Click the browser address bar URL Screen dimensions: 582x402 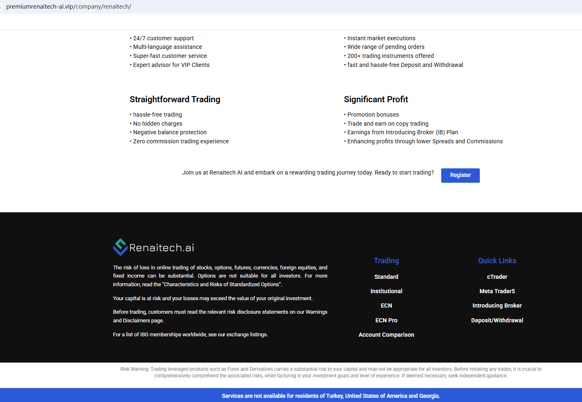[69, 7]
